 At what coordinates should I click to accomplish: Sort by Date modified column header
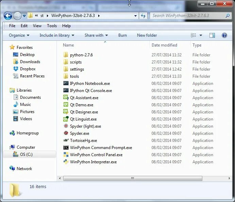[164, 45]
